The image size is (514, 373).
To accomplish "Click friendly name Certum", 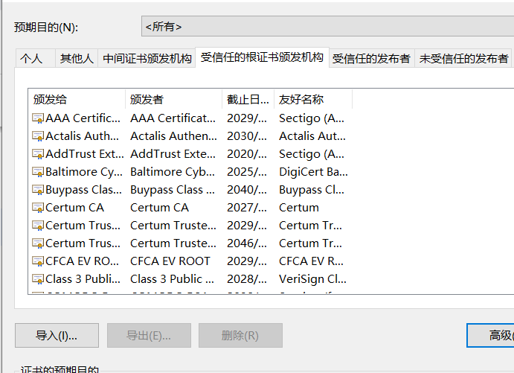I will 299,207.
